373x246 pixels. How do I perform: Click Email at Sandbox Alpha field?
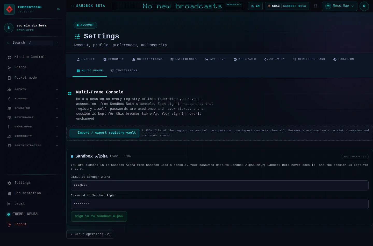(x=220, y=185)
